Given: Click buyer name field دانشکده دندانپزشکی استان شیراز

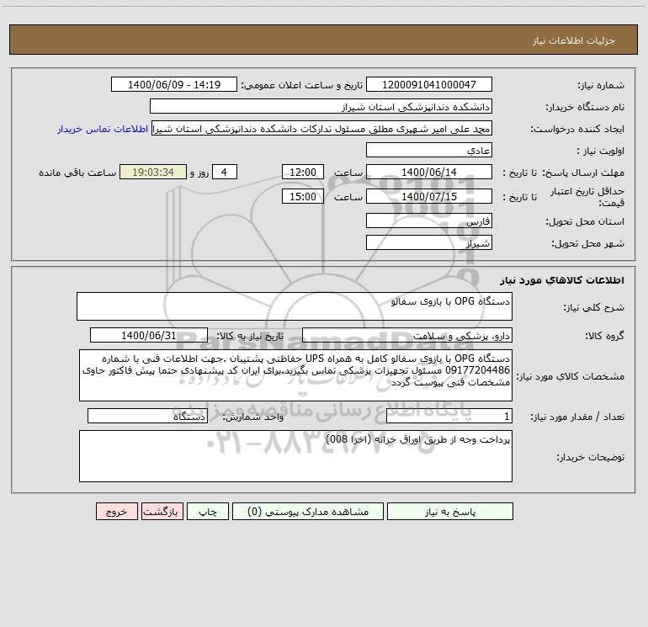Looking at the screenshot, I should coord(321,106).
